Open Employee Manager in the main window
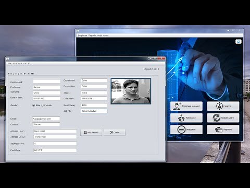 tap(186, 106)
